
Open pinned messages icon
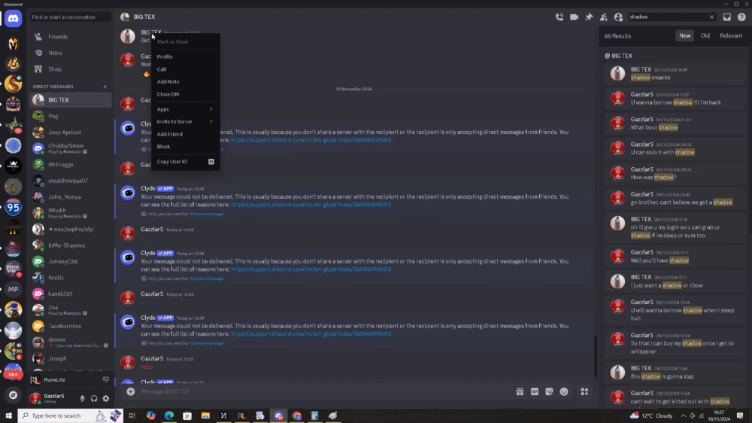589,17
